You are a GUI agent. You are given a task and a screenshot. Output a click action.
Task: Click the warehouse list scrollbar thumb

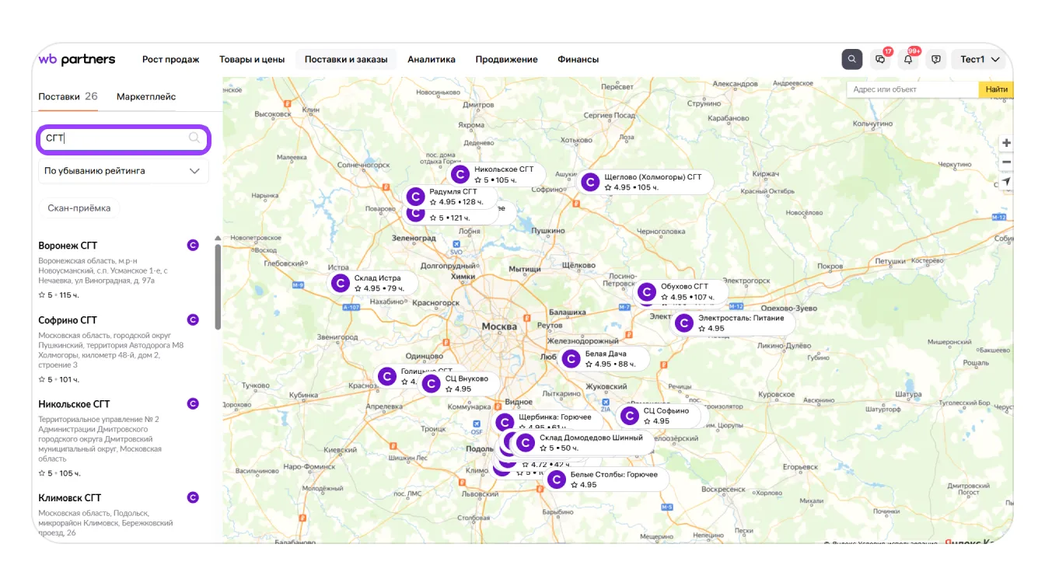click(218, 286)
